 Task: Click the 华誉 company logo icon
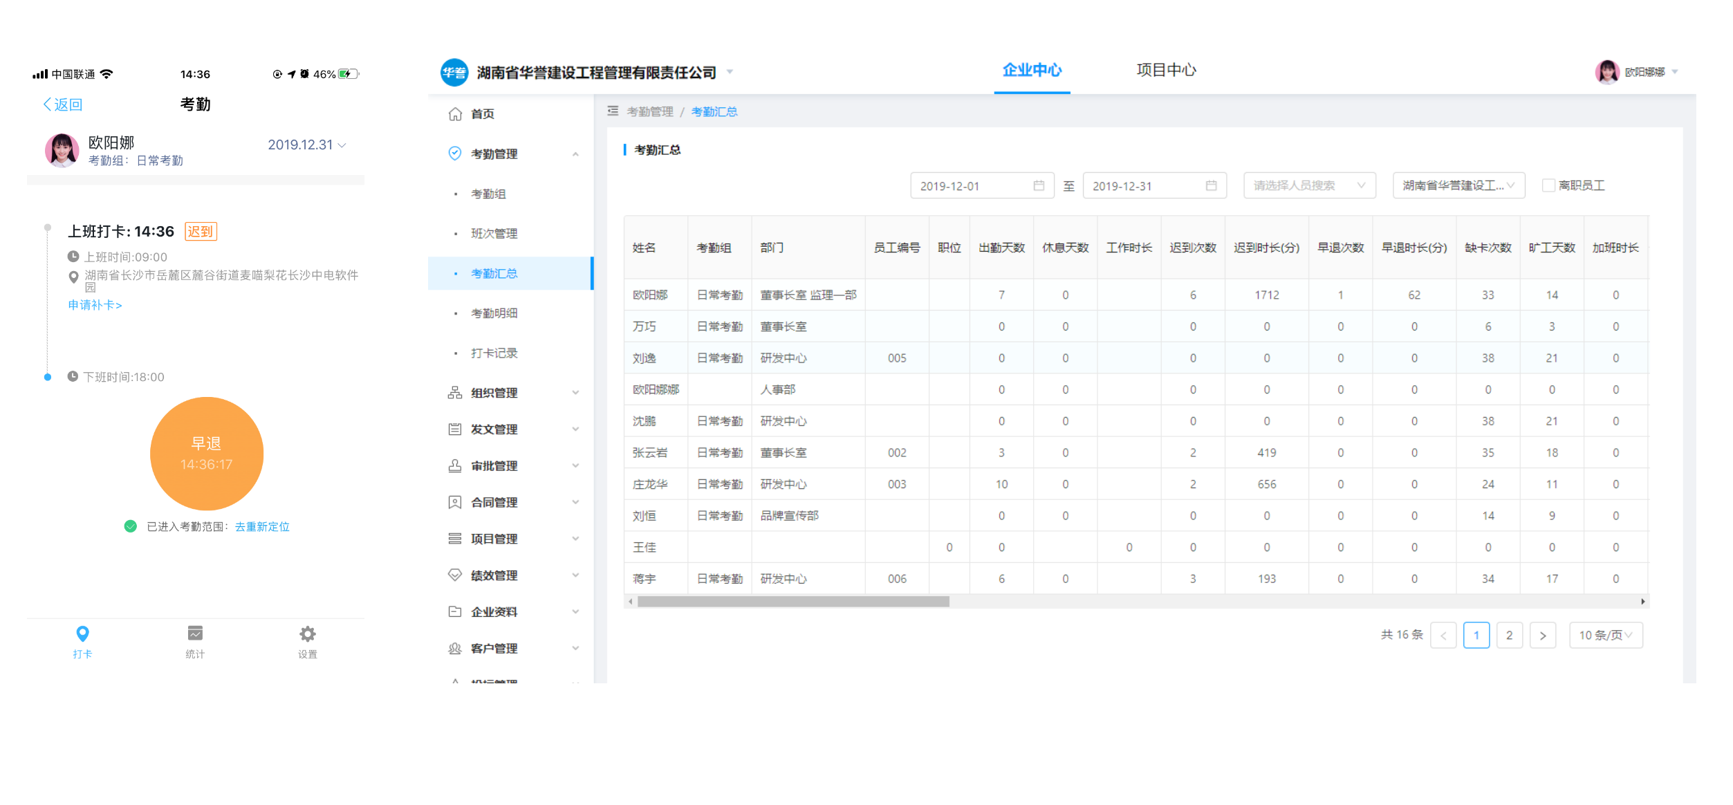pyautogui.click(x=454, y=73)
